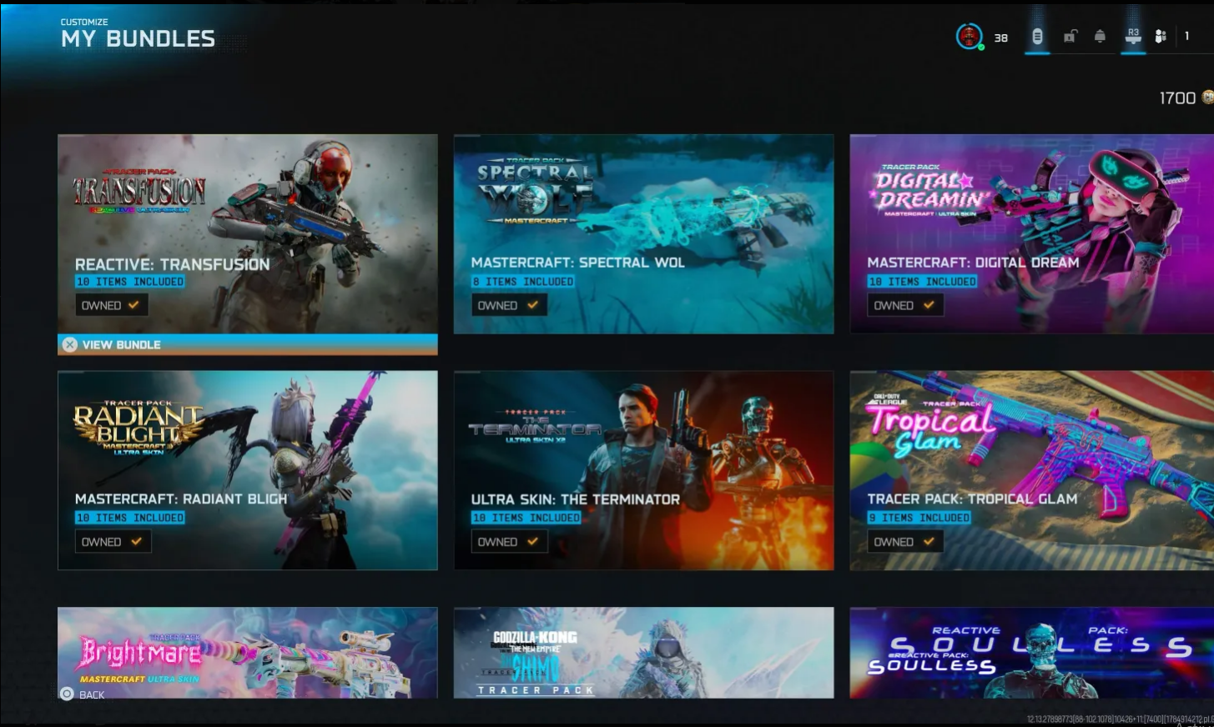Click the open padlock icon in the header
The width and height of the screenshot is (1214, 727).
coord(1070,36)
